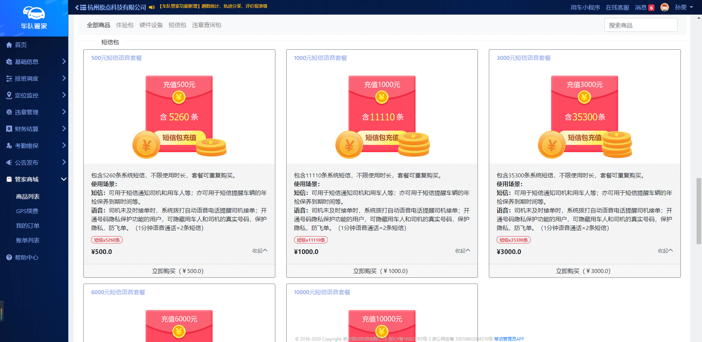Open GPS续费 in the sidebar
This screenshot has width=702, height=342.
pos(27,211)
